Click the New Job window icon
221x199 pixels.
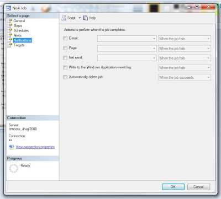point(9,8)
